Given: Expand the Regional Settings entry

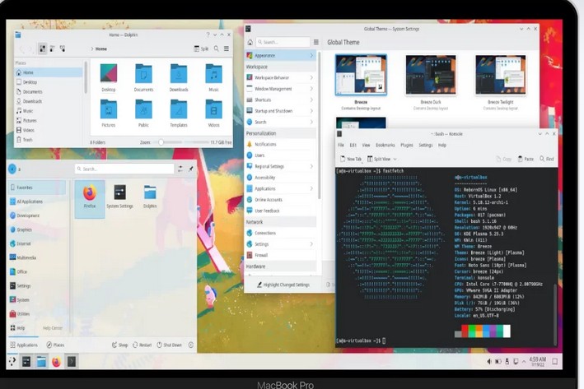Looking at the screenshot, I should [280, 166].
